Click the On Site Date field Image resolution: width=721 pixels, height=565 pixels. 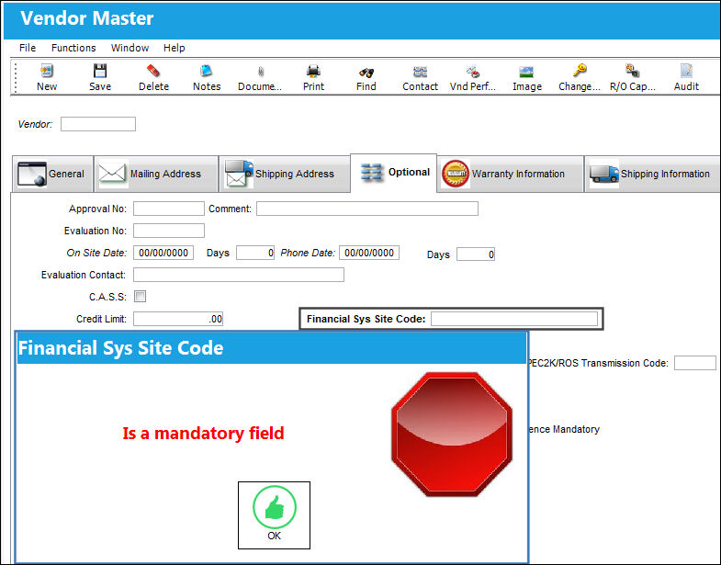(163, 253)
